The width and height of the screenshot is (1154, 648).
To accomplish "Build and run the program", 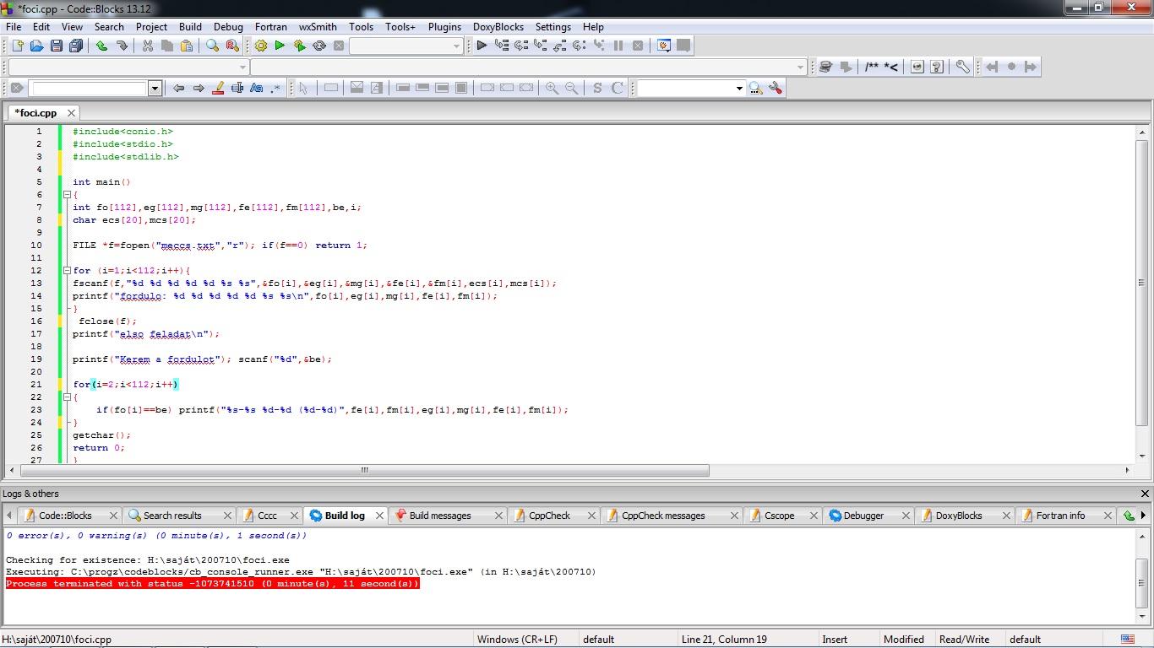I will [x=299, y=46].
